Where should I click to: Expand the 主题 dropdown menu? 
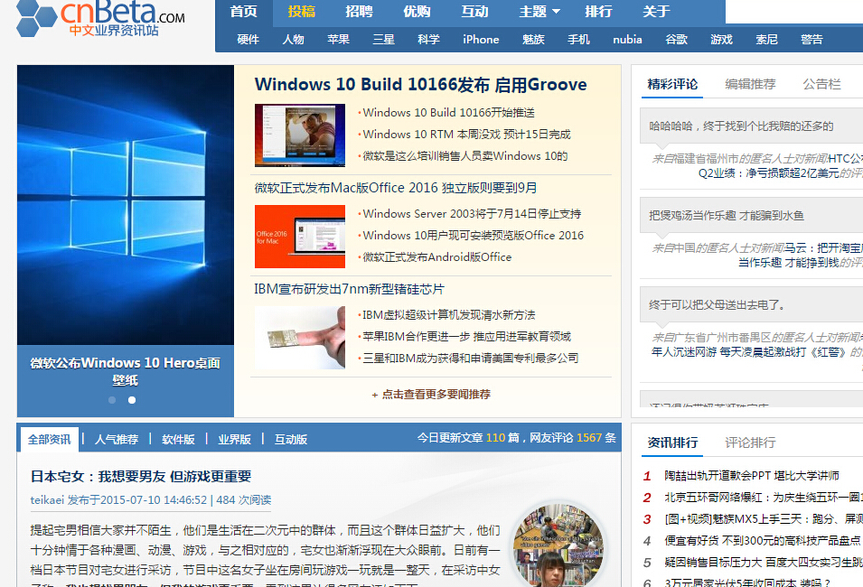[x=539, y=12]
